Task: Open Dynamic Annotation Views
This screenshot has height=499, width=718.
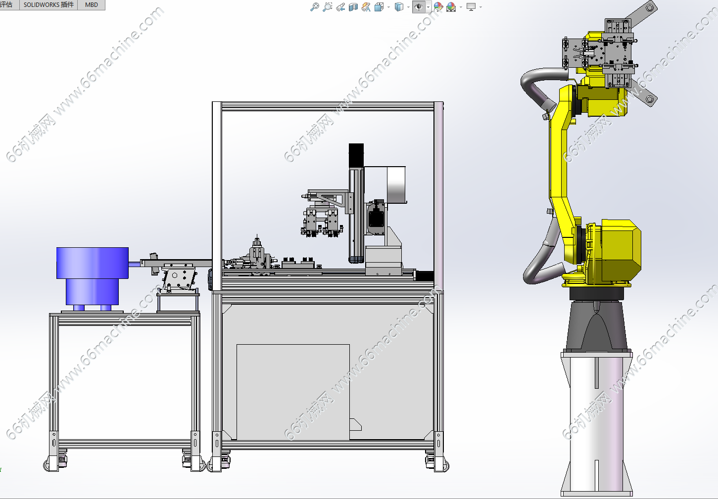Action: coord(366,7)
